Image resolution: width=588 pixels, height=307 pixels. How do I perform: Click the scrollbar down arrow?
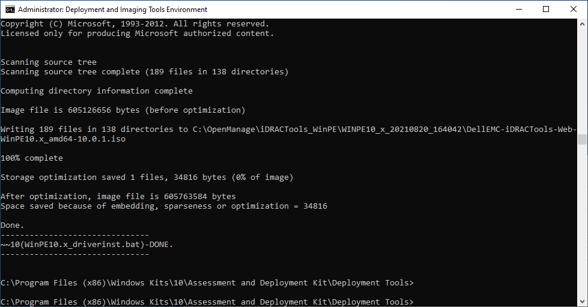pos(582,301)
